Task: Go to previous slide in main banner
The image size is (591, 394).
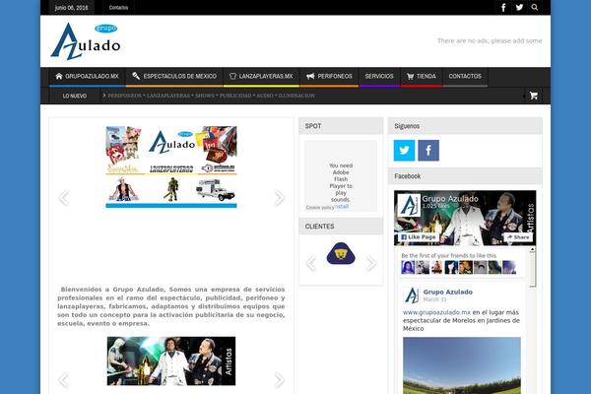Action: click(64, 198)
